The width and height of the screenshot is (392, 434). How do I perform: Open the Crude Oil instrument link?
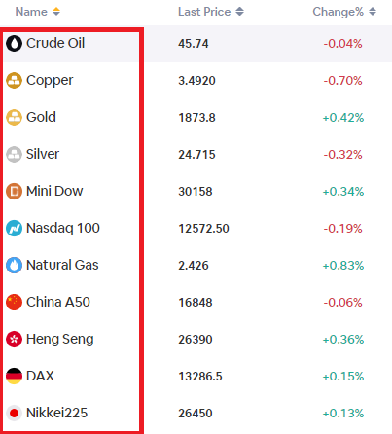point(55,43)
